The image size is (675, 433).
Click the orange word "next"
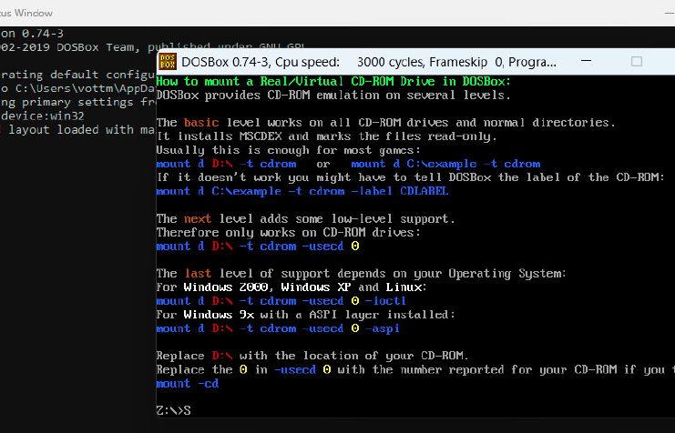coord(198,218)
